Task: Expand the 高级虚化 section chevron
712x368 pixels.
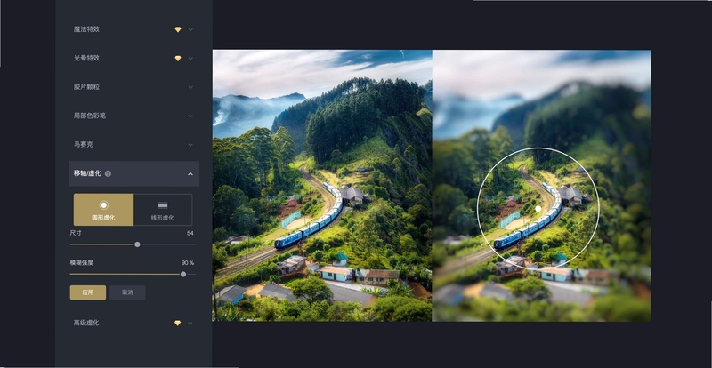Action: [x=190, y=323]
